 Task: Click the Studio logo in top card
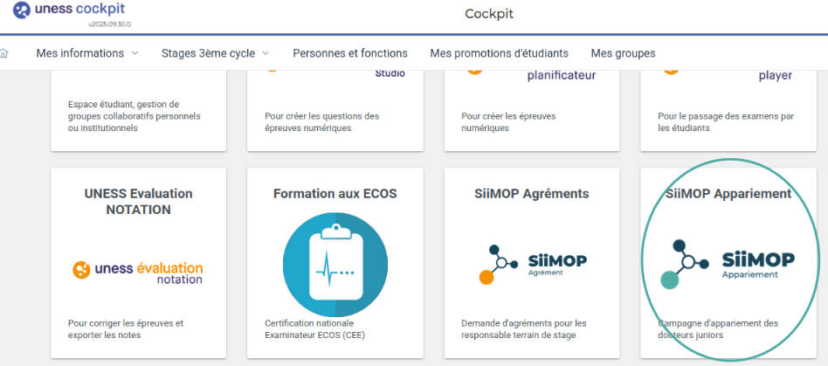tap(389, 73)
